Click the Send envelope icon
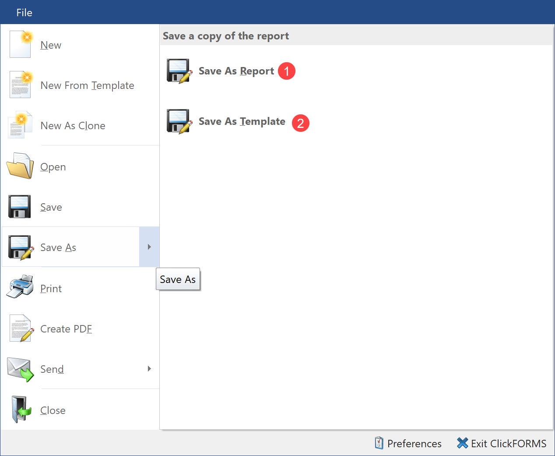This screenshot has width=555, height=456. tap(20, 369)
